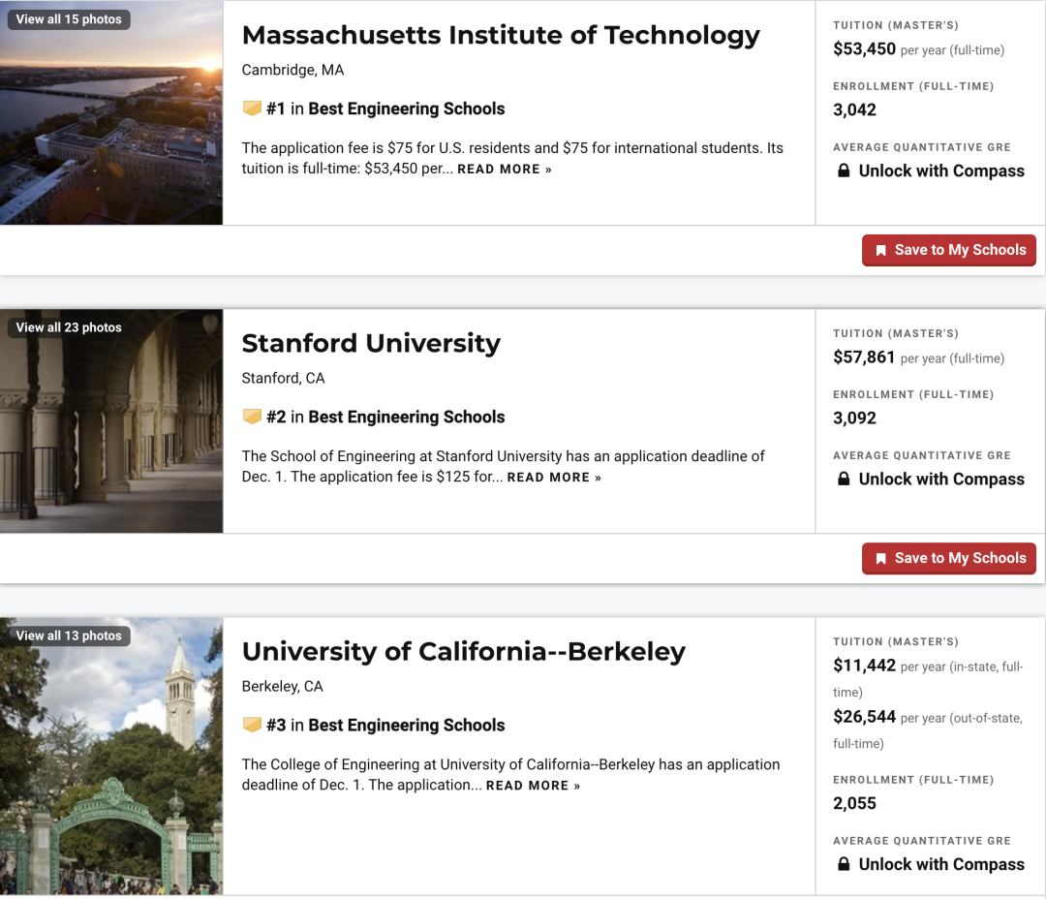View all 23 photos of Stanford

point(69,327)
